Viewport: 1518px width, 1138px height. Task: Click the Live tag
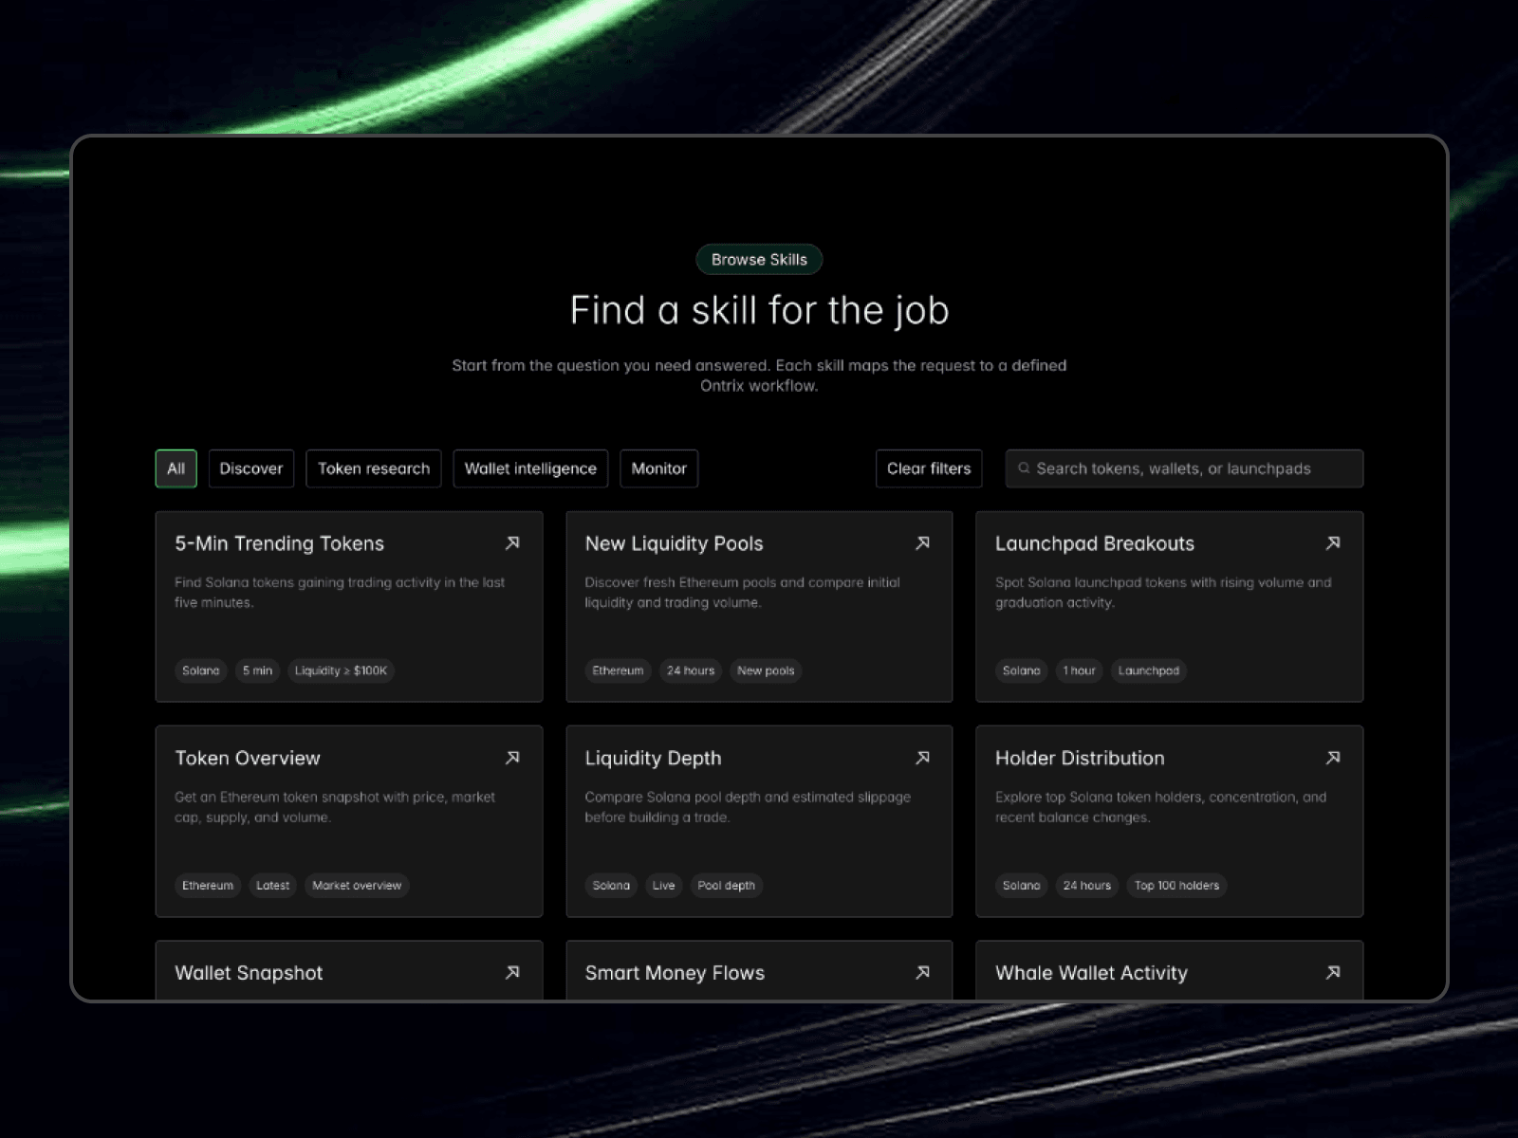click(x=663, y=886)
